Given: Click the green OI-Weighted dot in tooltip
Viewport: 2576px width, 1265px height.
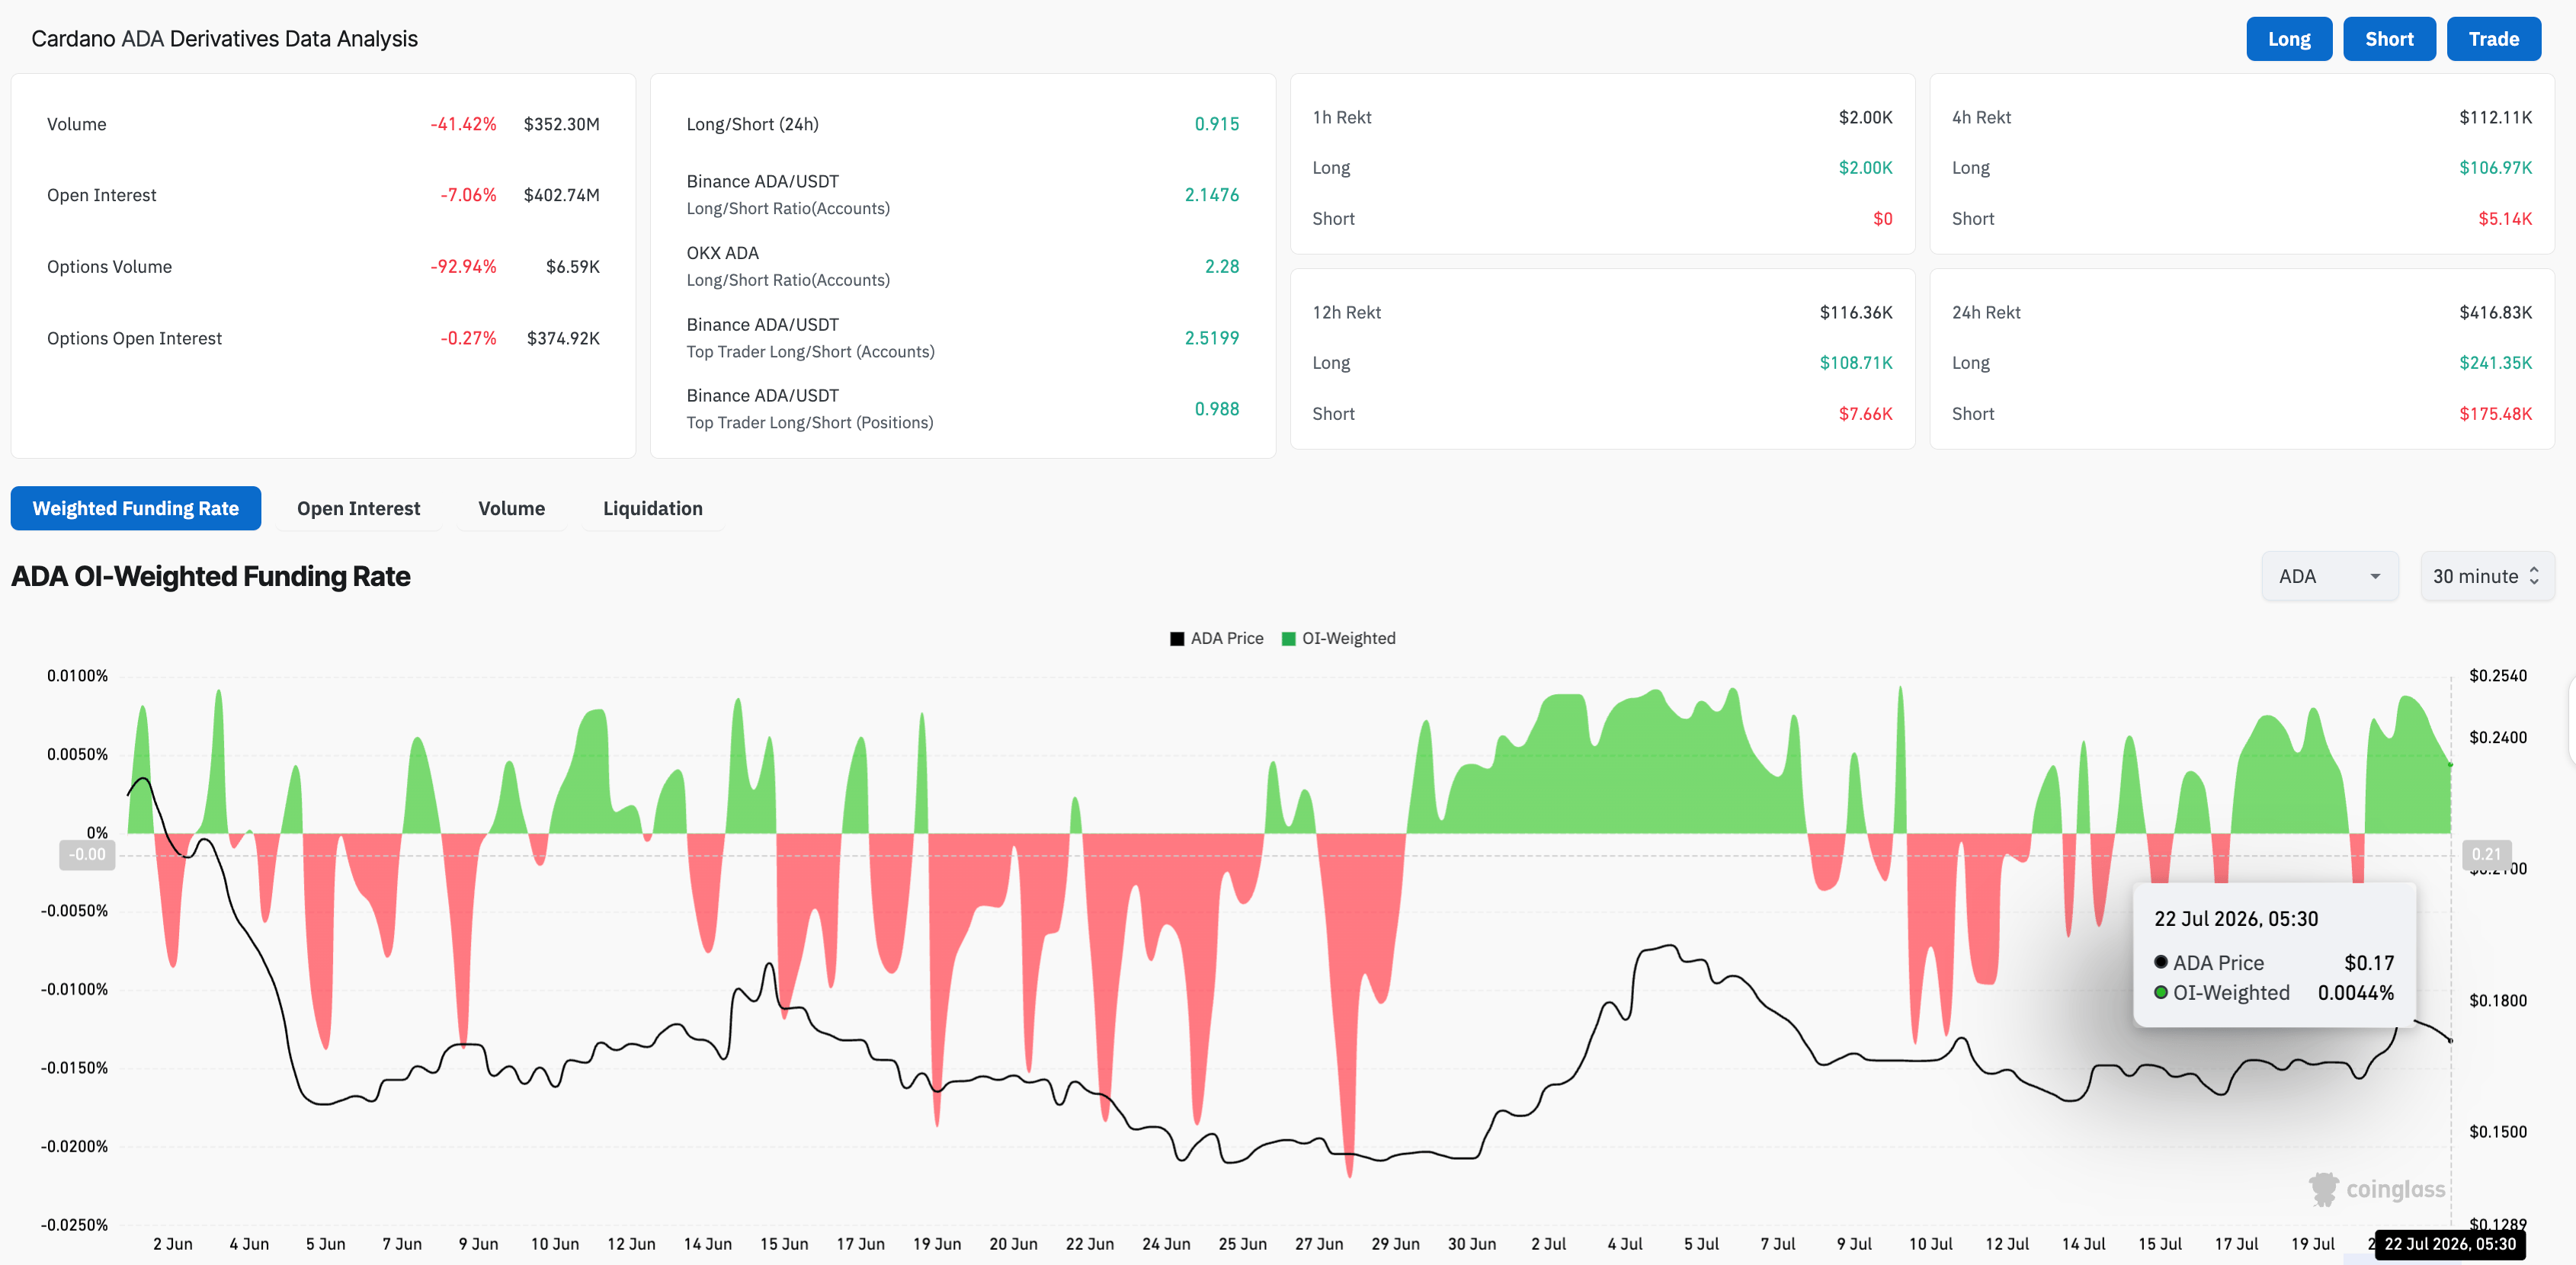Looking at the screenshot, I should (x=2160, y=992).
